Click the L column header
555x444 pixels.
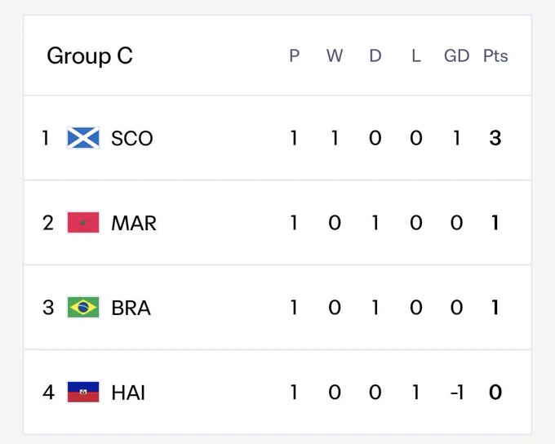coord(416,55)
